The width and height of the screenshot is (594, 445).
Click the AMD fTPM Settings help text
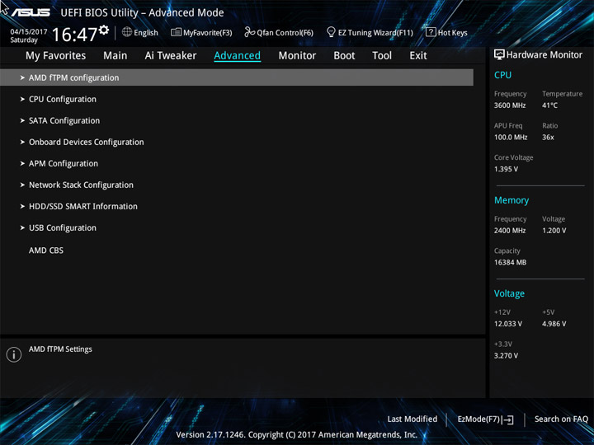click(60, 349)
